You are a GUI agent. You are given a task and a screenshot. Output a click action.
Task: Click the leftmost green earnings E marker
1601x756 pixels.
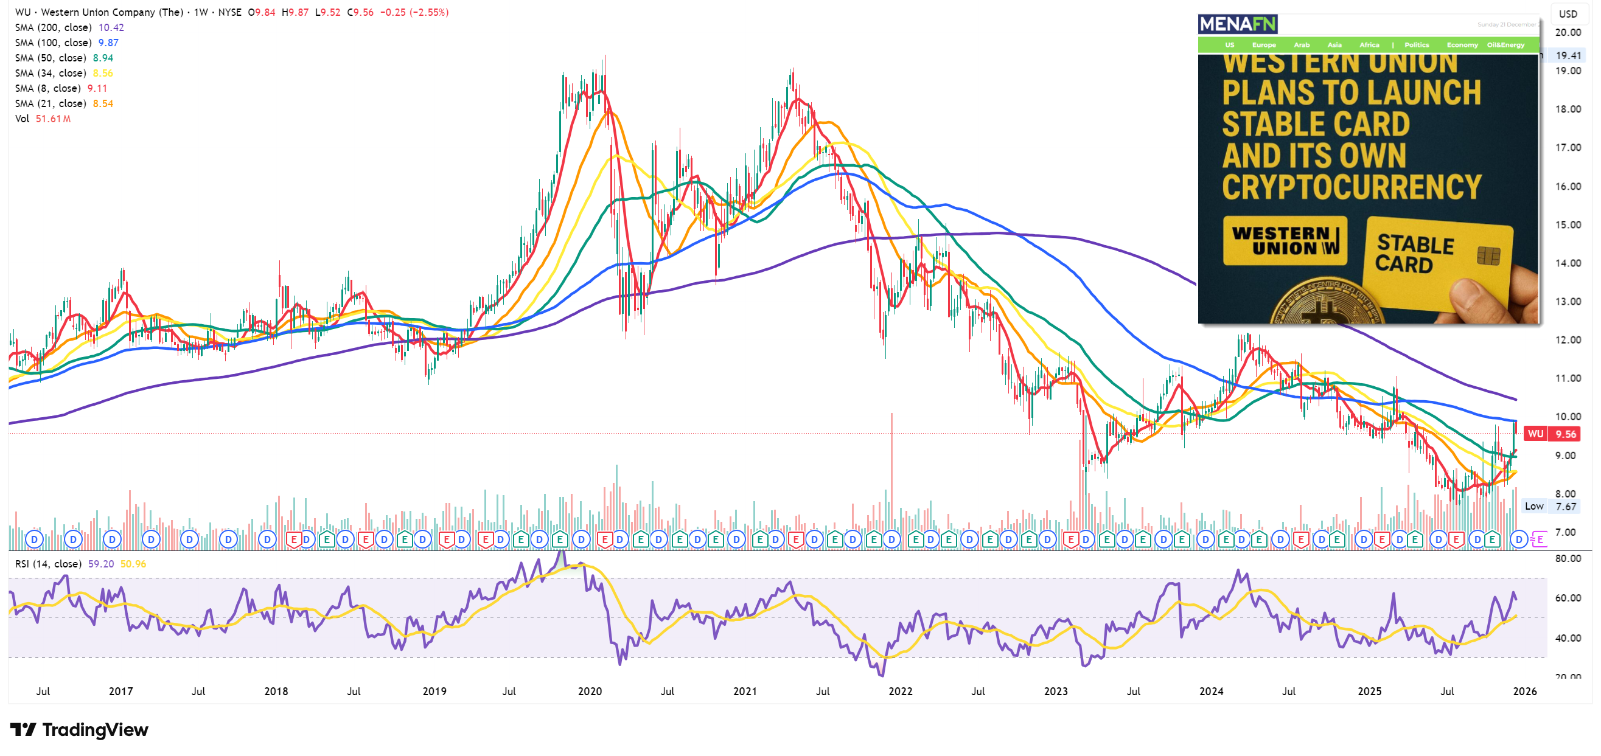click(x=327, y=539)
